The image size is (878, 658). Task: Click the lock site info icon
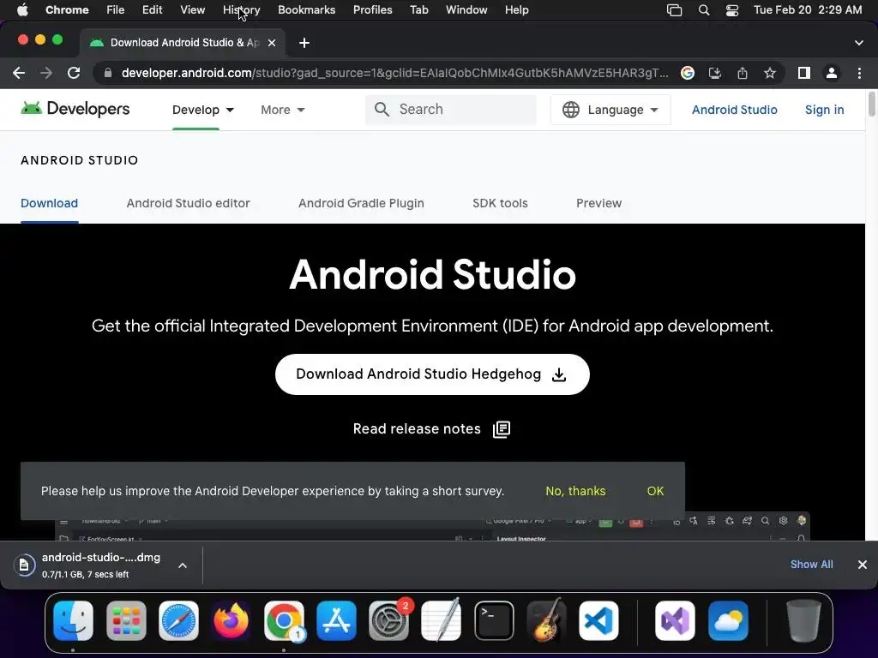pos(108,73)
